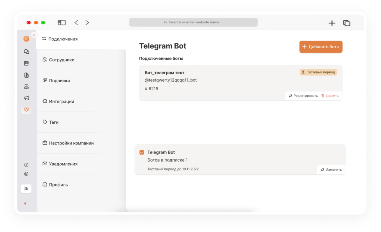Image resolution: width=381 pixels, height=232 pixels.
Task: Toggle the Telegram Bot checkbox
Action: tap(142, 153)
